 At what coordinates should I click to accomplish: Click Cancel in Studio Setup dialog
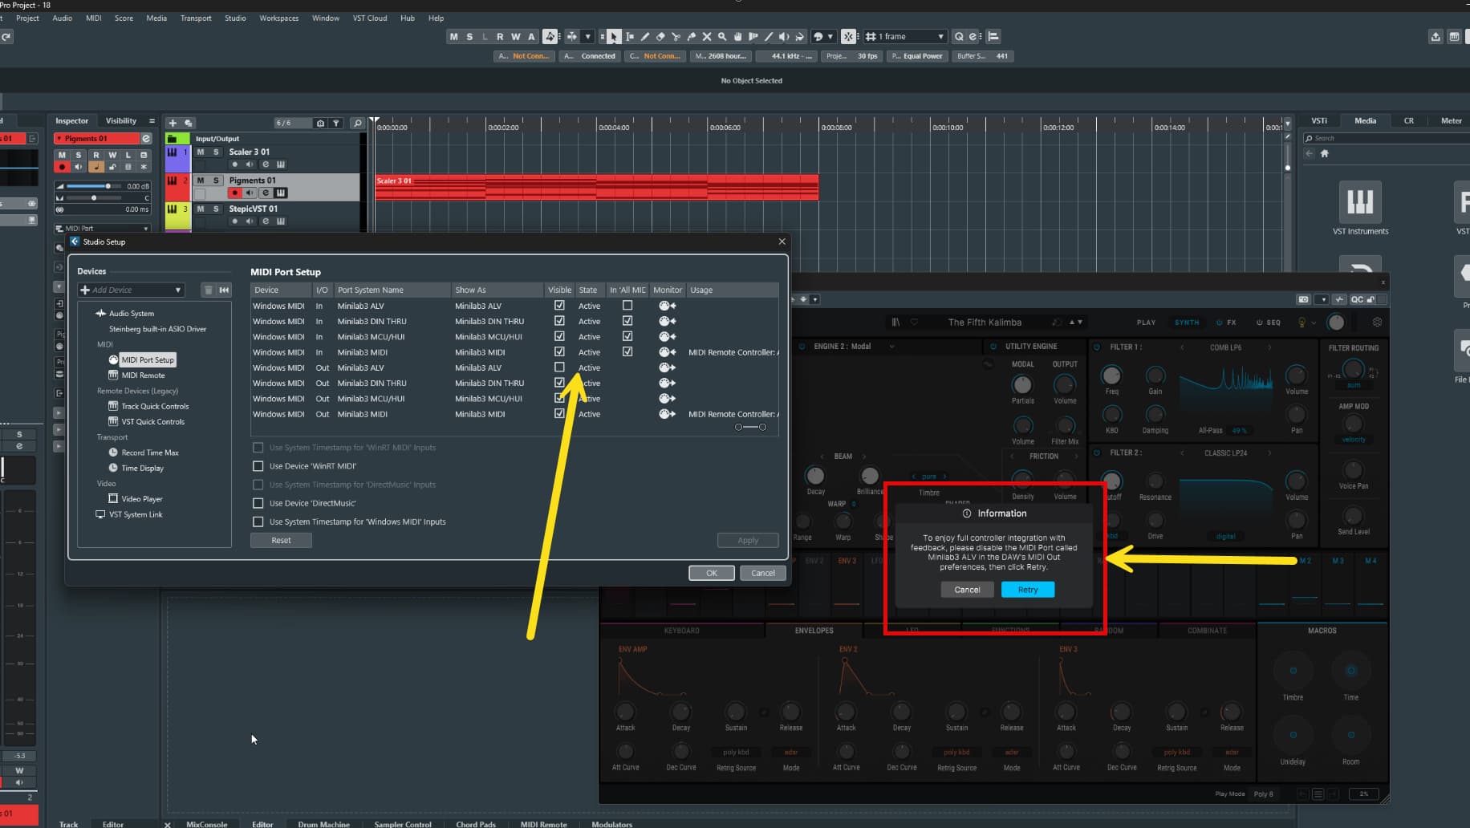(x=762, y=573)
